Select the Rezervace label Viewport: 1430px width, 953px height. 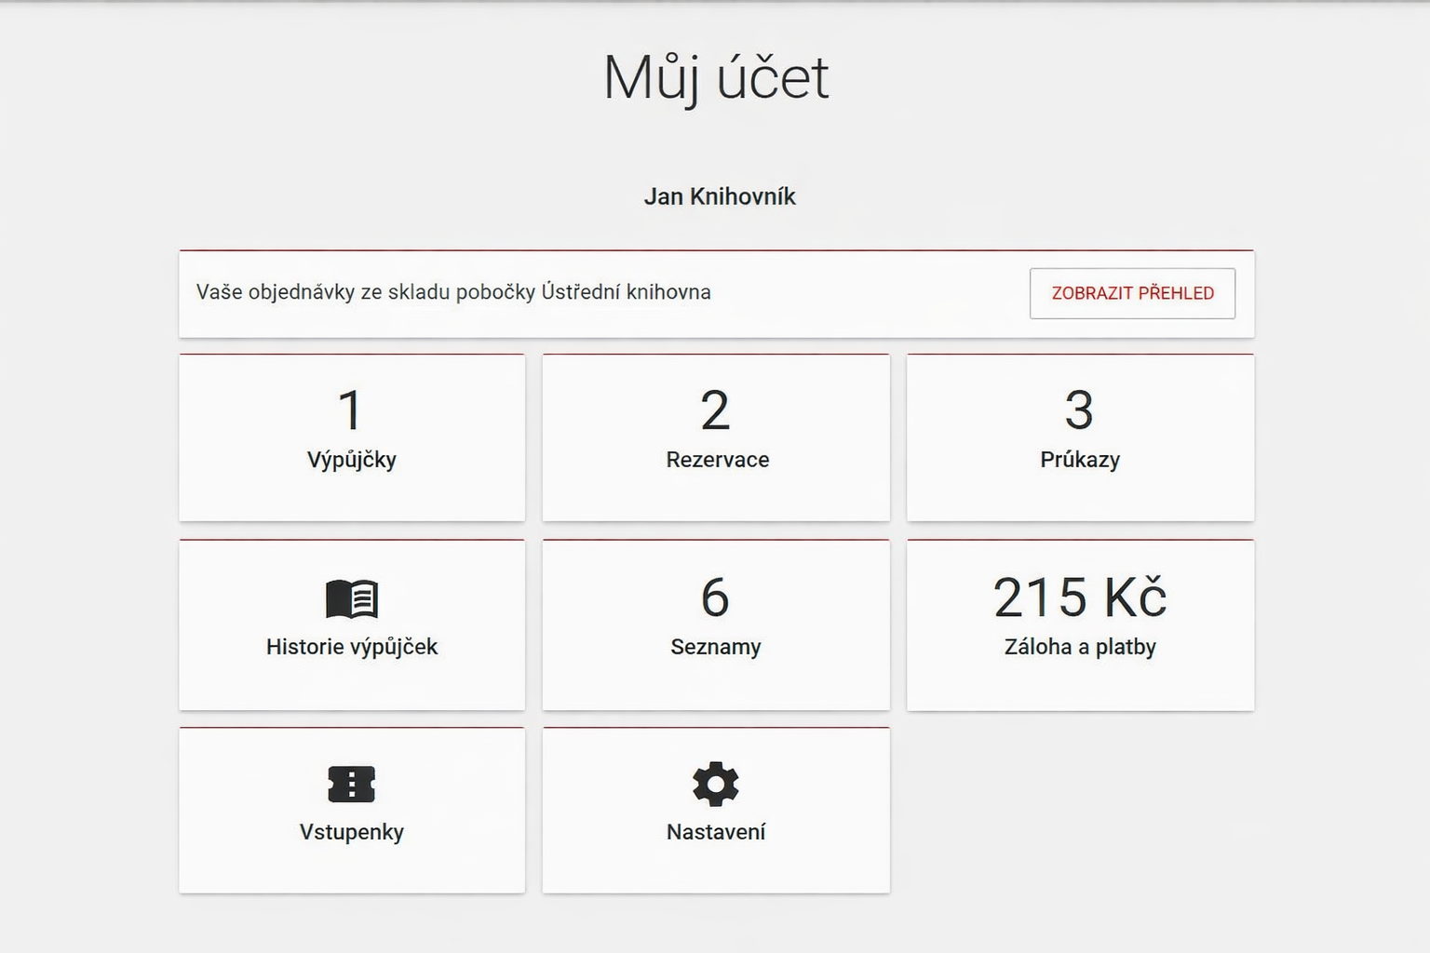(x=717, y=460)
